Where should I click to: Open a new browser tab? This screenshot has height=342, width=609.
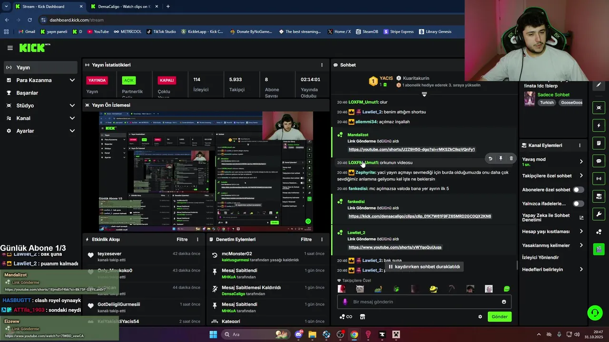168,7
